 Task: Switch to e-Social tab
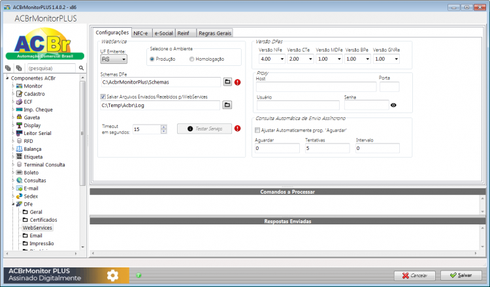(x=164, y=33)
